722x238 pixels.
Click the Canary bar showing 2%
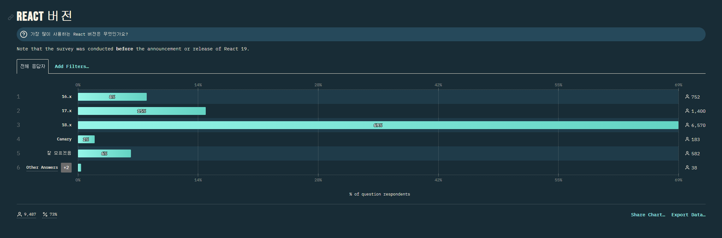point(86,139)
